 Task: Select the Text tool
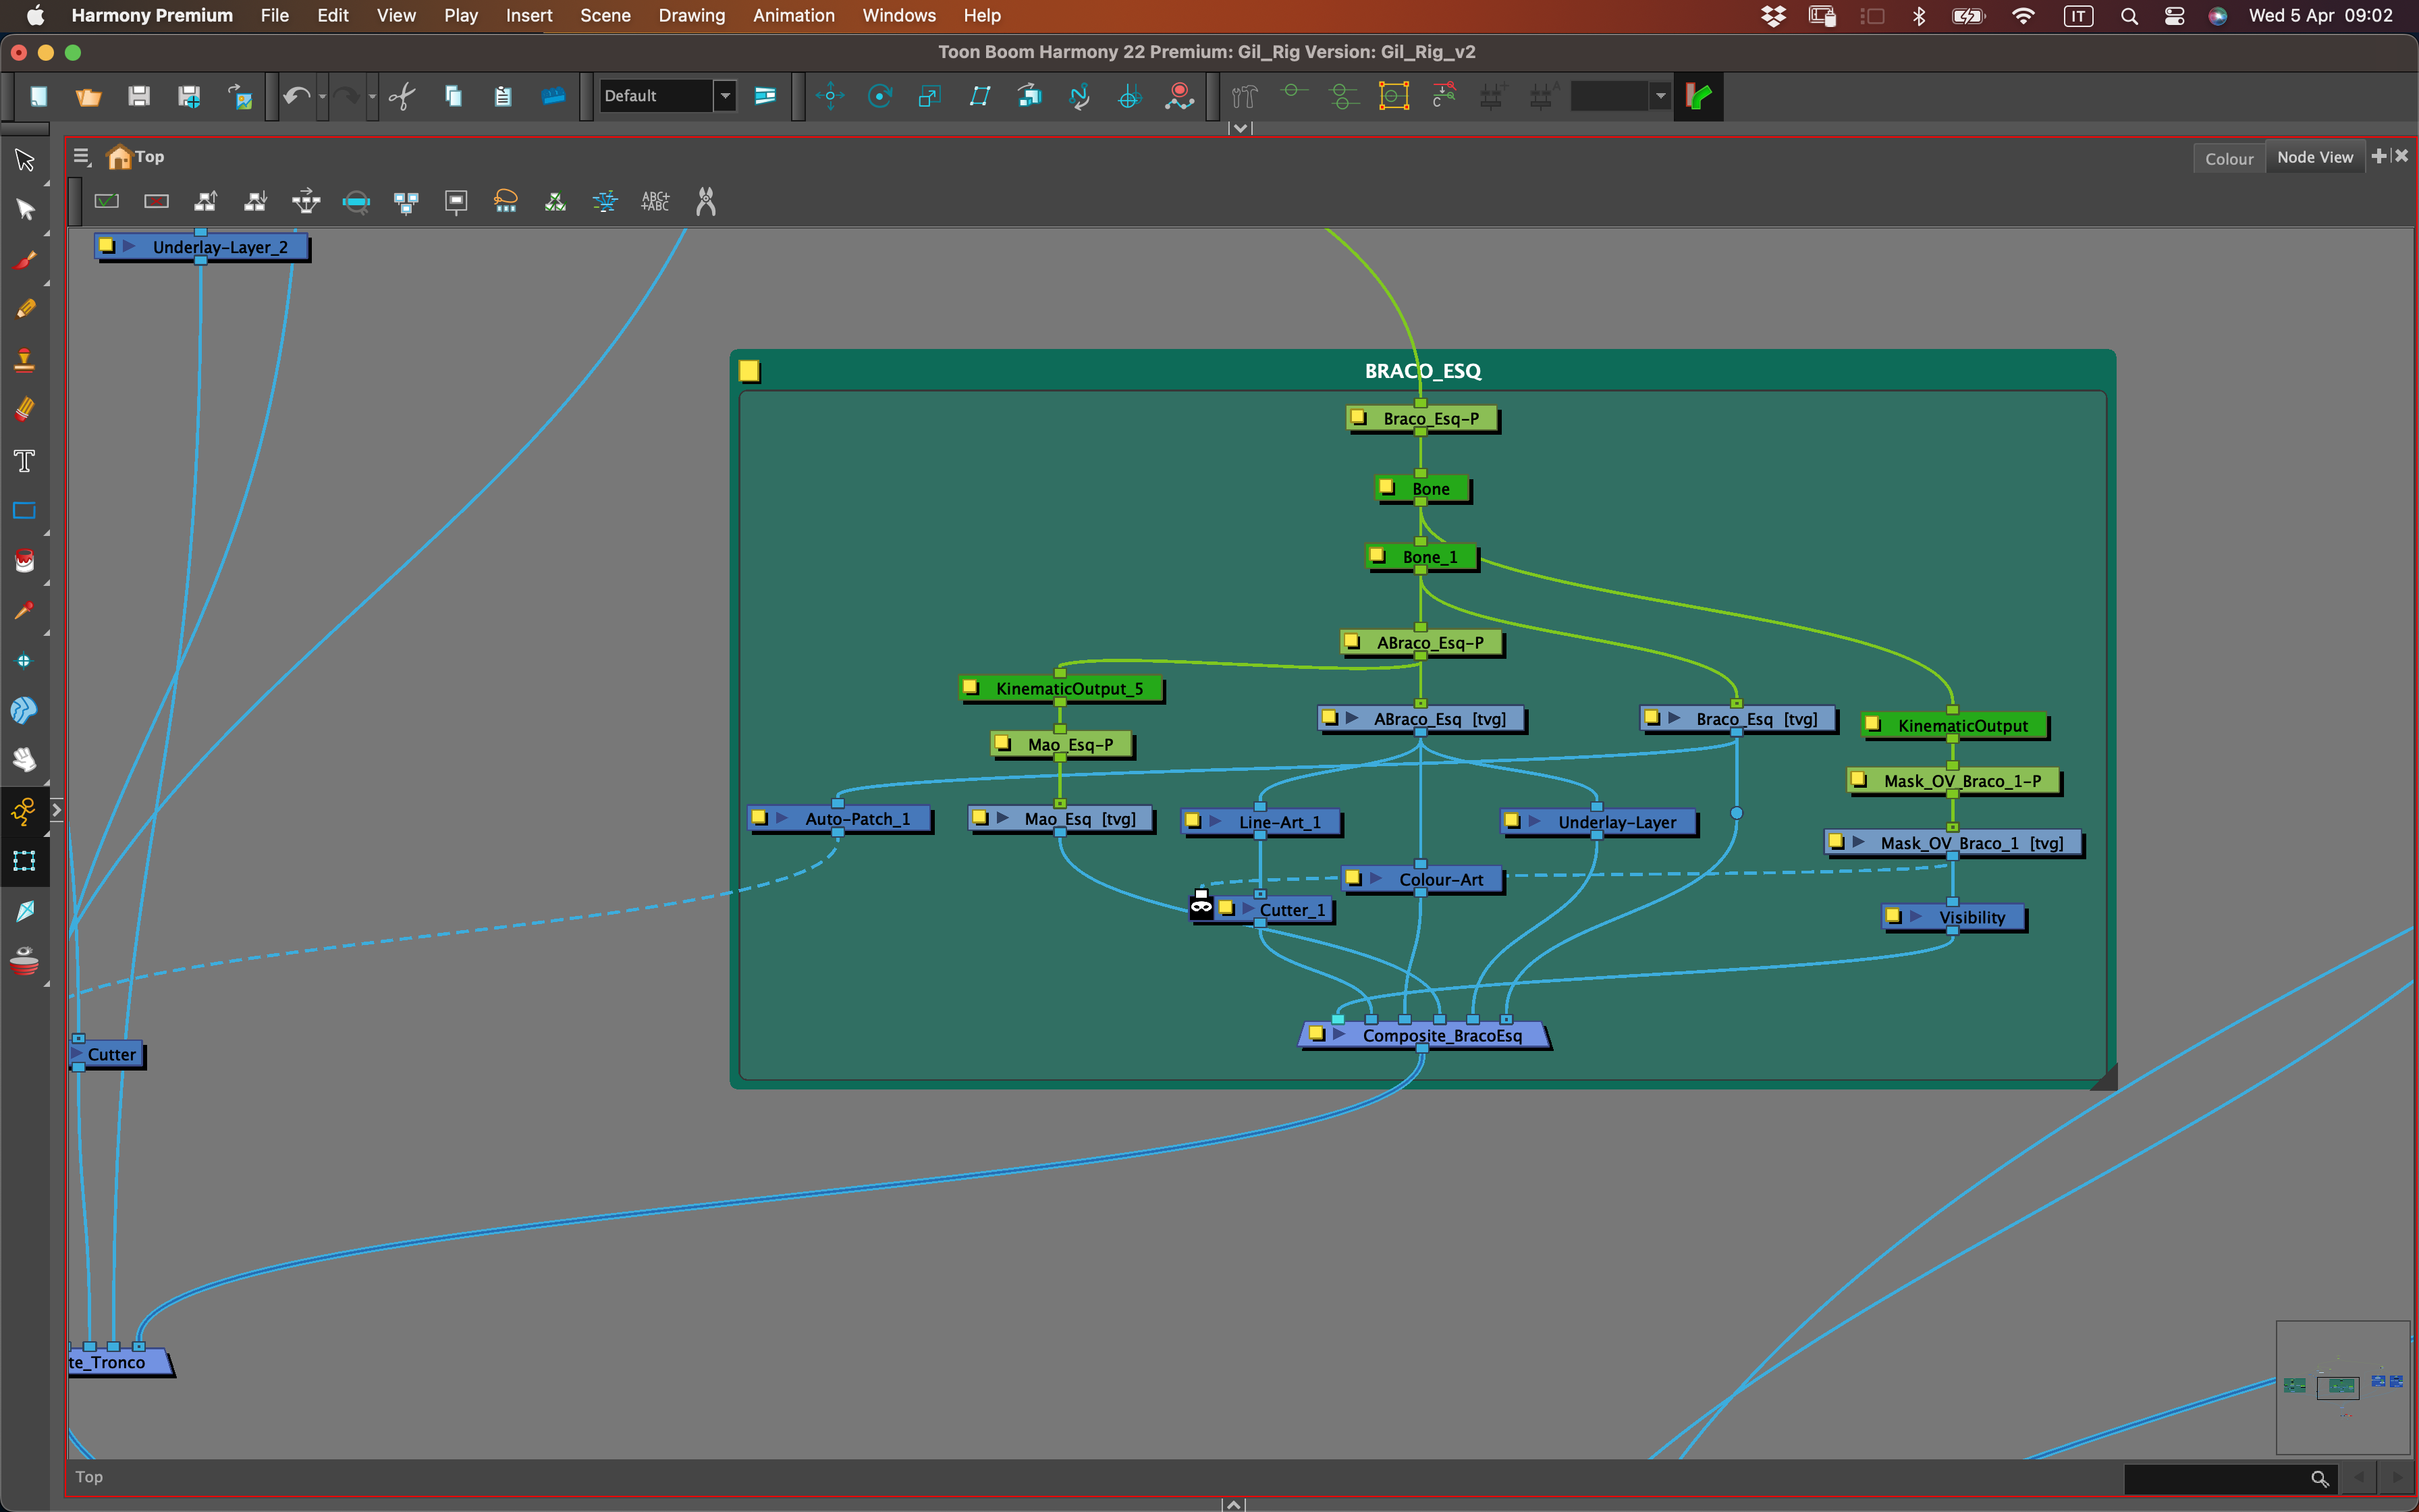coord(24,460)
